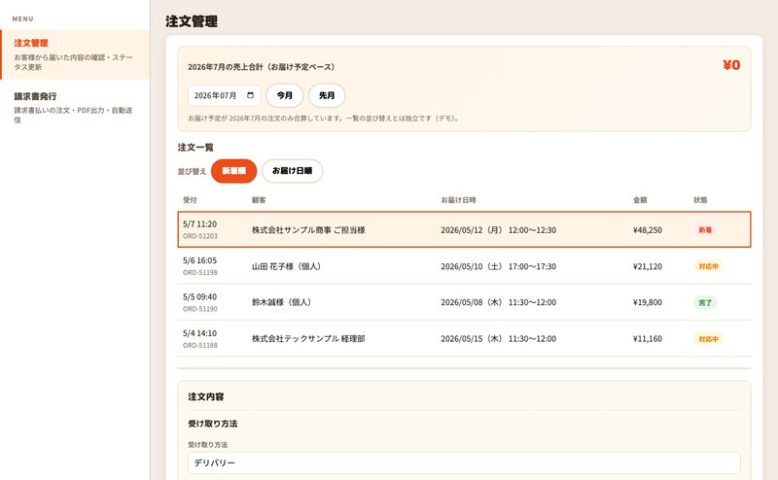Click the amount ¥48,250
The height and width of the screenshot is (480, 778).
[648, 230]
